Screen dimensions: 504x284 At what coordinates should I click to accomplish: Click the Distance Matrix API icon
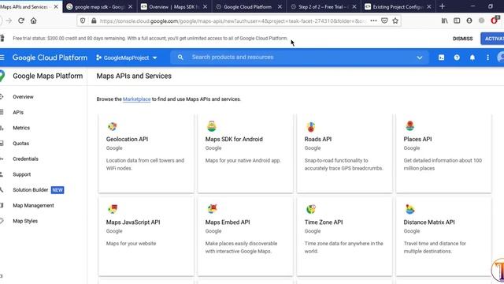pos(409,209)
